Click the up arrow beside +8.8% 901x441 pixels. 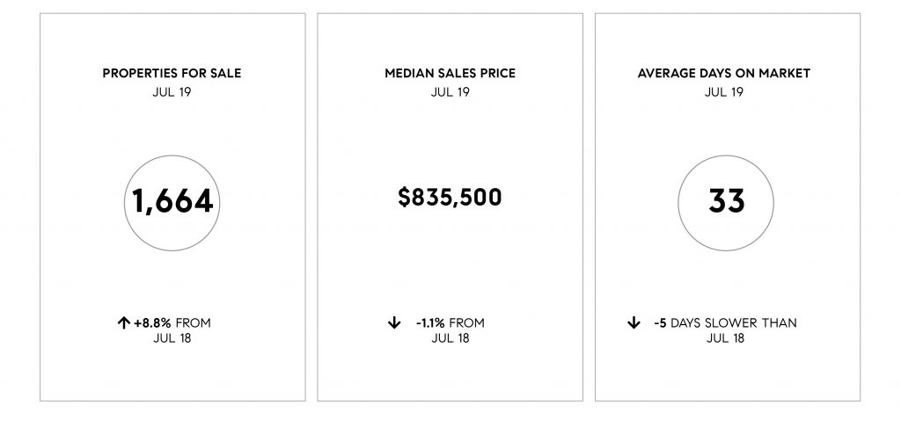123,323
